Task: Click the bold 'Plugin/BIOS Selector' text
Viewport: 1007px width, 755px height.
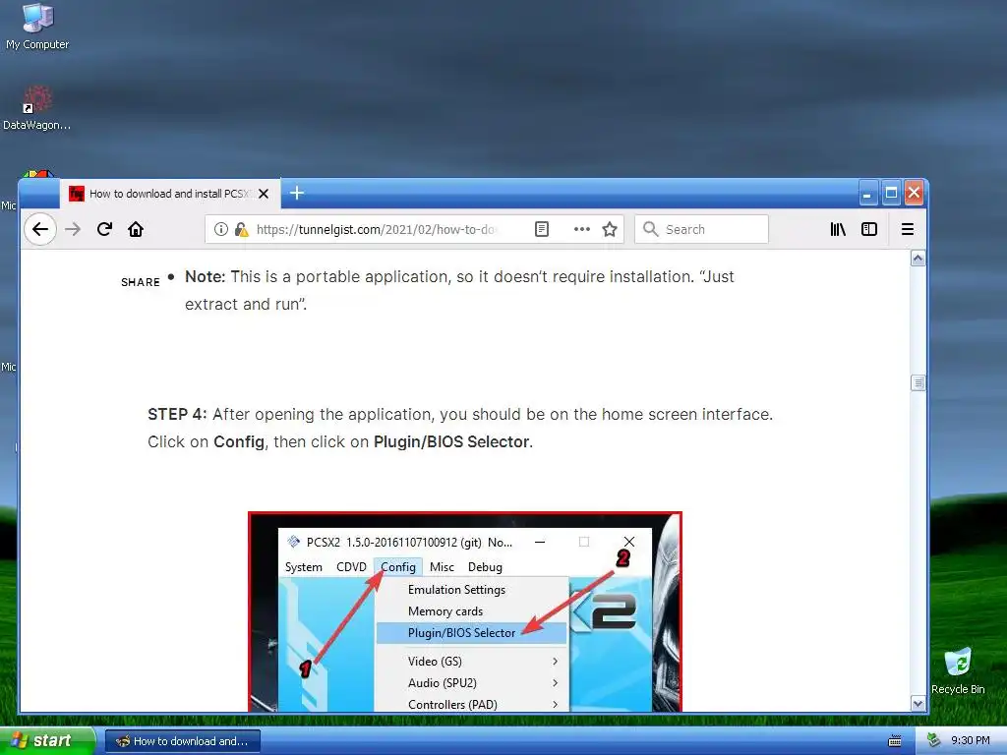Action: coord(451,441)
